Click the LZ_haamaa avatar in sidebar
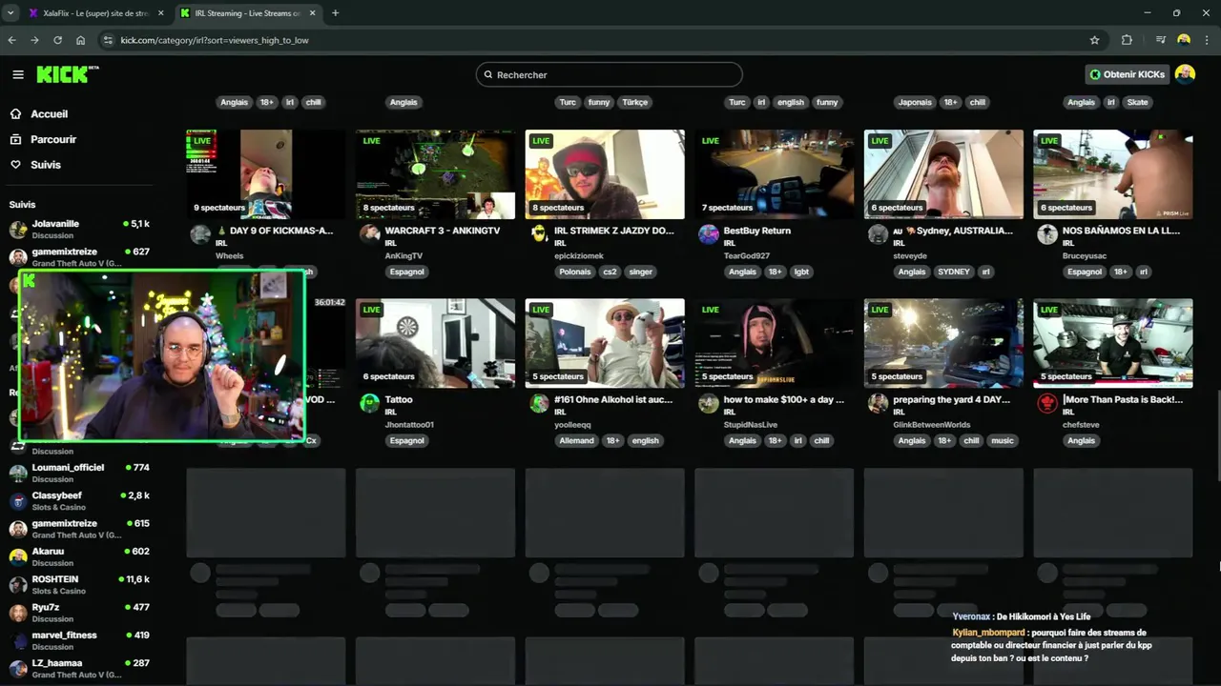1221x686 pixels. (18, 668)
